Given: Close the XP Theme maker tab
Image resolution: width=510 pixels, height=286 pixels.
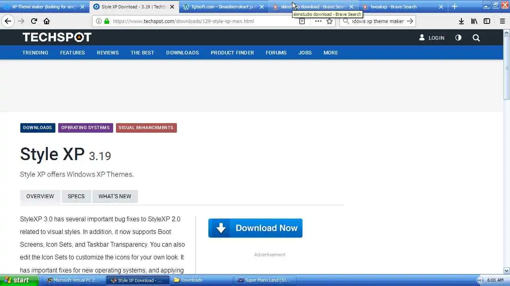Looking at the screenshot, I should tap(82, 7).
